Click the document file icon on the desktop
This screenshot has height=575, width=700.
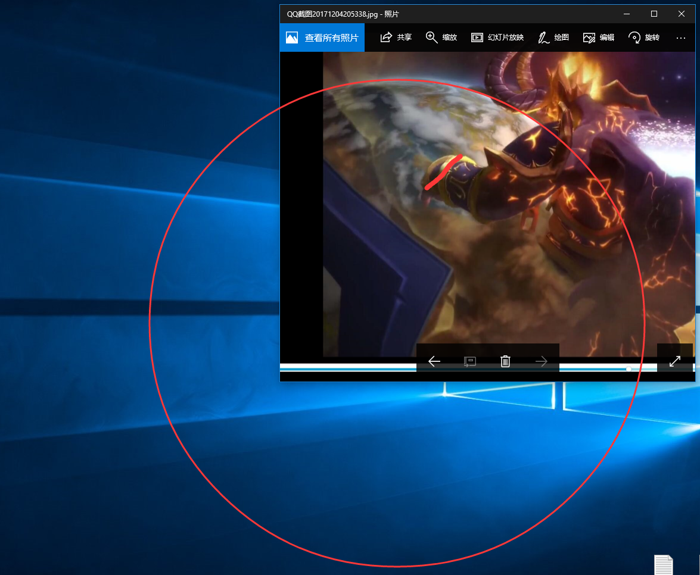(x=664, y=565)
